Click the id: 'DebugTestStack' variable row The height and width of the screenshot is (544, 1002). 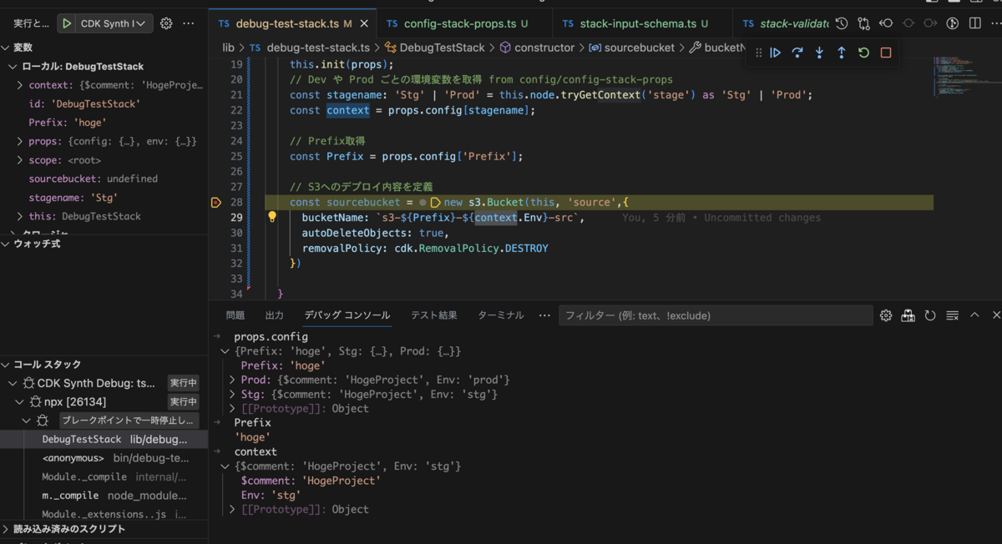pos(104,103)
